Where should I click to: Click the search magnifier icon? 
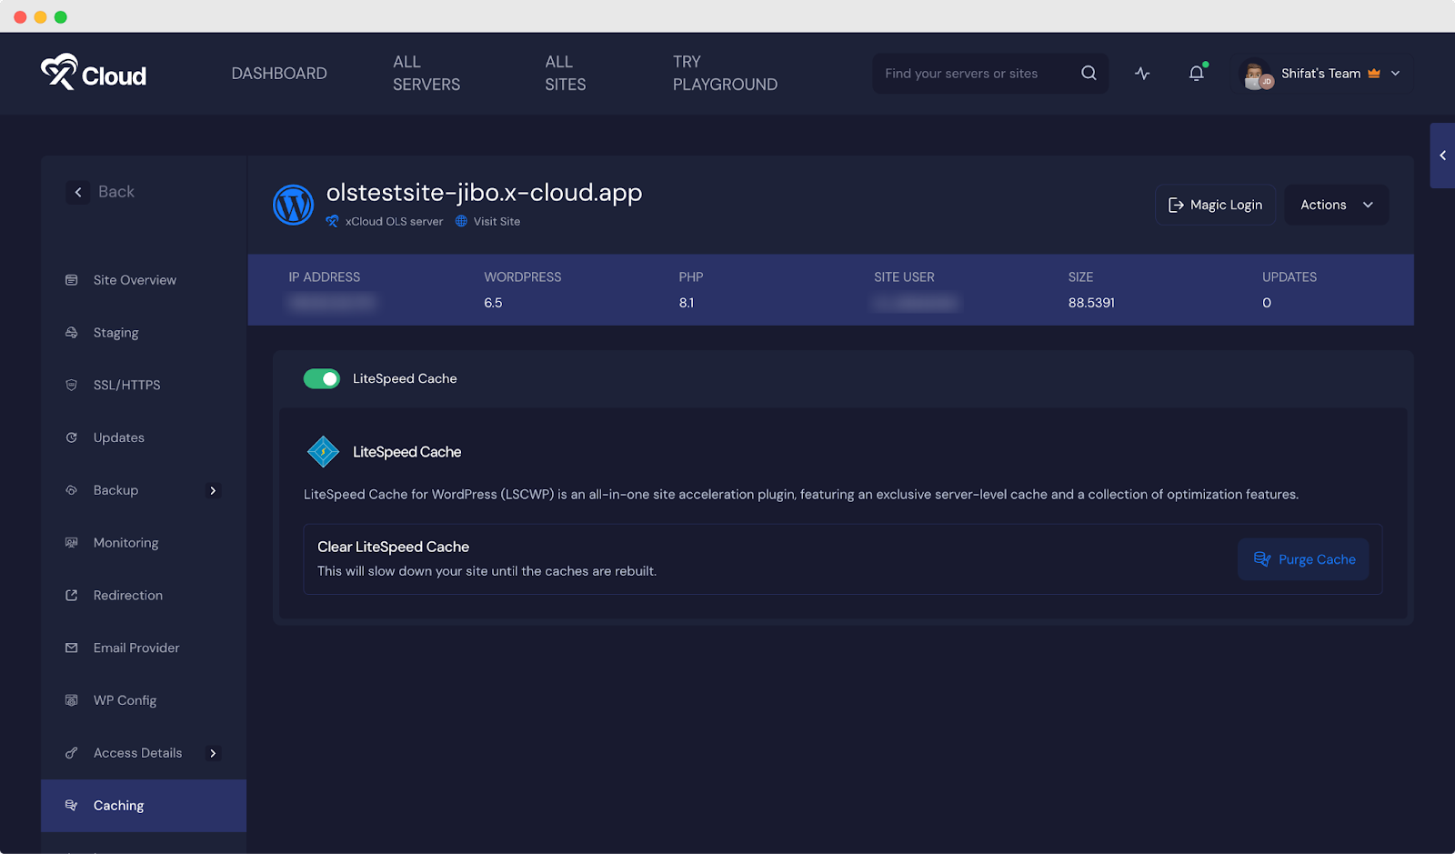1089,73
